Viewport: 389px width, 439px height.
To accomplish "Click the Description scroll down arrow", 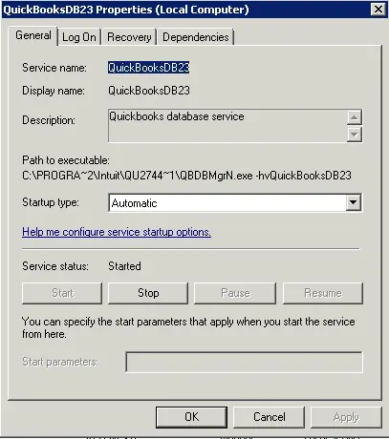I will tap(354, 135).
